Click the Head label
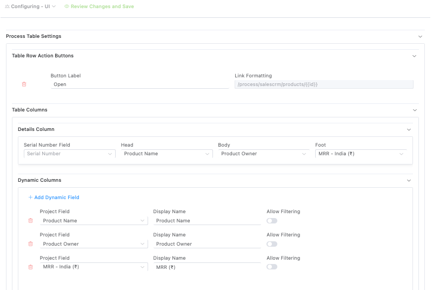Image resolution: width=433 pixels, height=290 pixels. tap(127, 145)
